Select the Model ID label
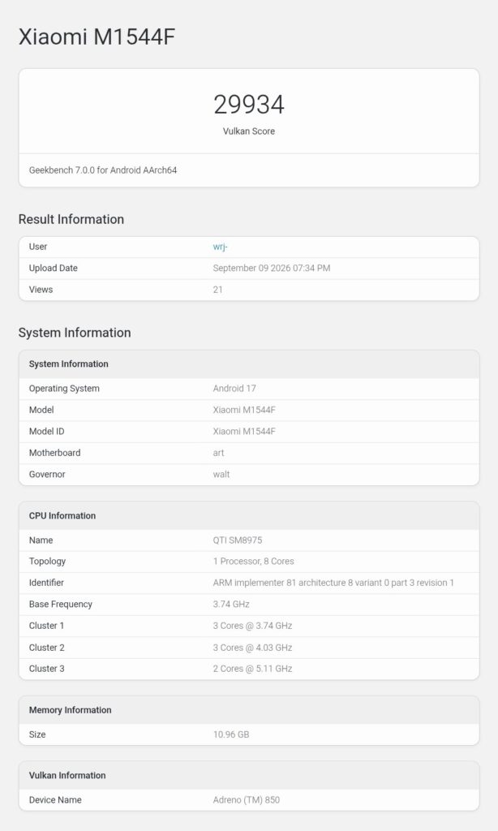 (46, 432)
